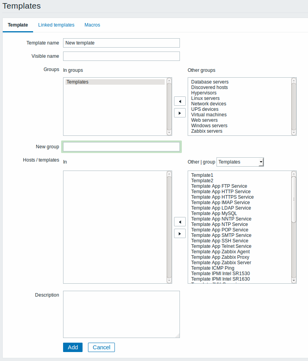This screenshot has width=308, height=361.
Task: Select Database servers in Other groups
Action: 210,82
